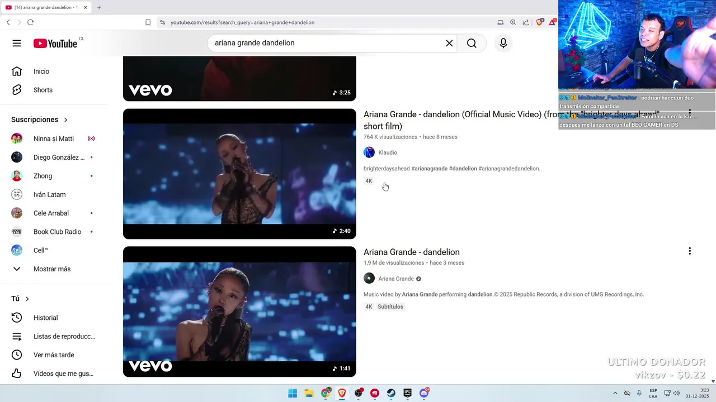
Task: Open File Explorer from taskbar
Action: click(309, 393)
